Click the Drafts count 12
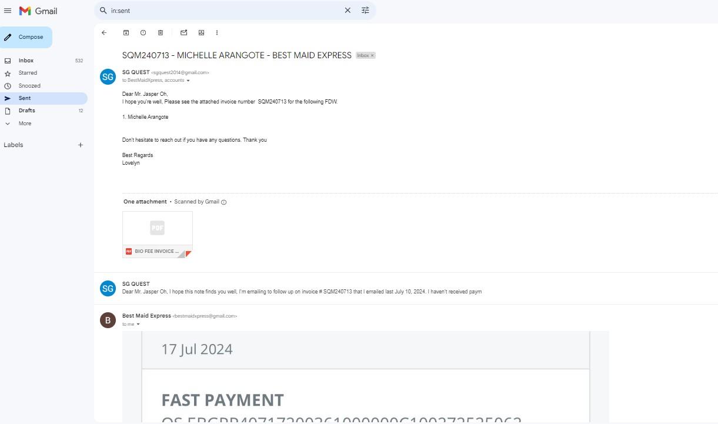The image size is (718, 424). [x=81, y=111]
